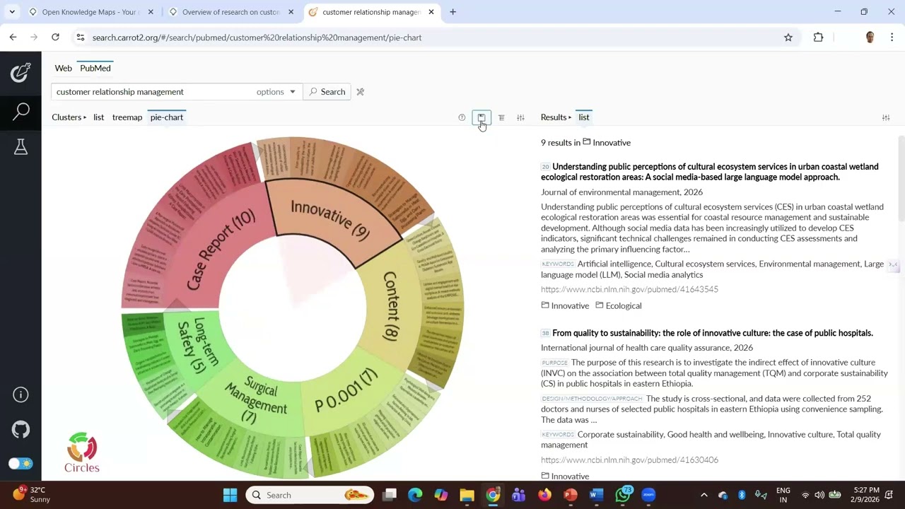The height and width of the screenshot is (509, 905).
Task: Bookmark this page with the star icon
Action: tap(788, 37)
